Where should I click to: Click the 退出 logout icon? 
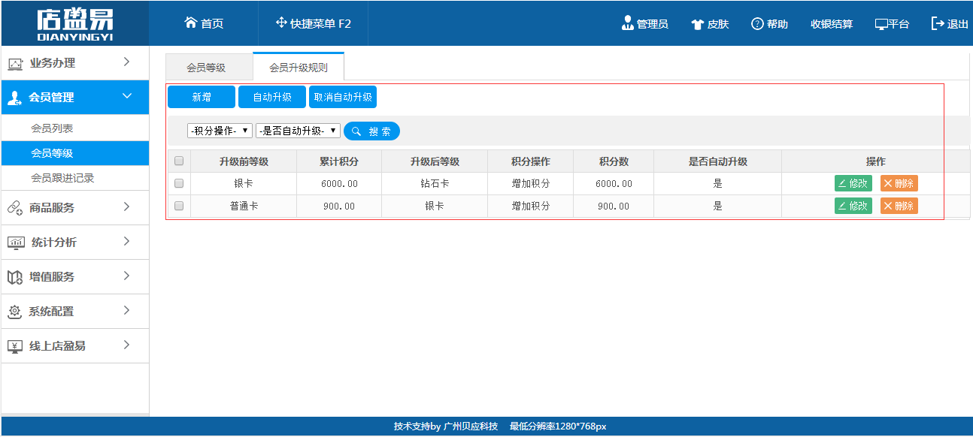coord(938,23)
